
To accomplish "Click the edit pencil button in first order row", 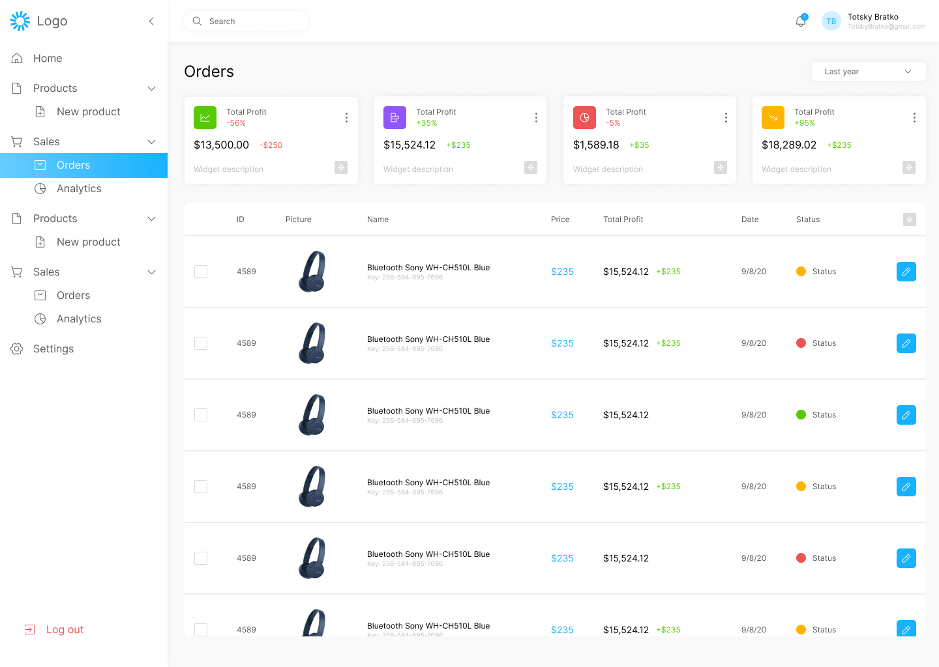I will pos(906,272).
